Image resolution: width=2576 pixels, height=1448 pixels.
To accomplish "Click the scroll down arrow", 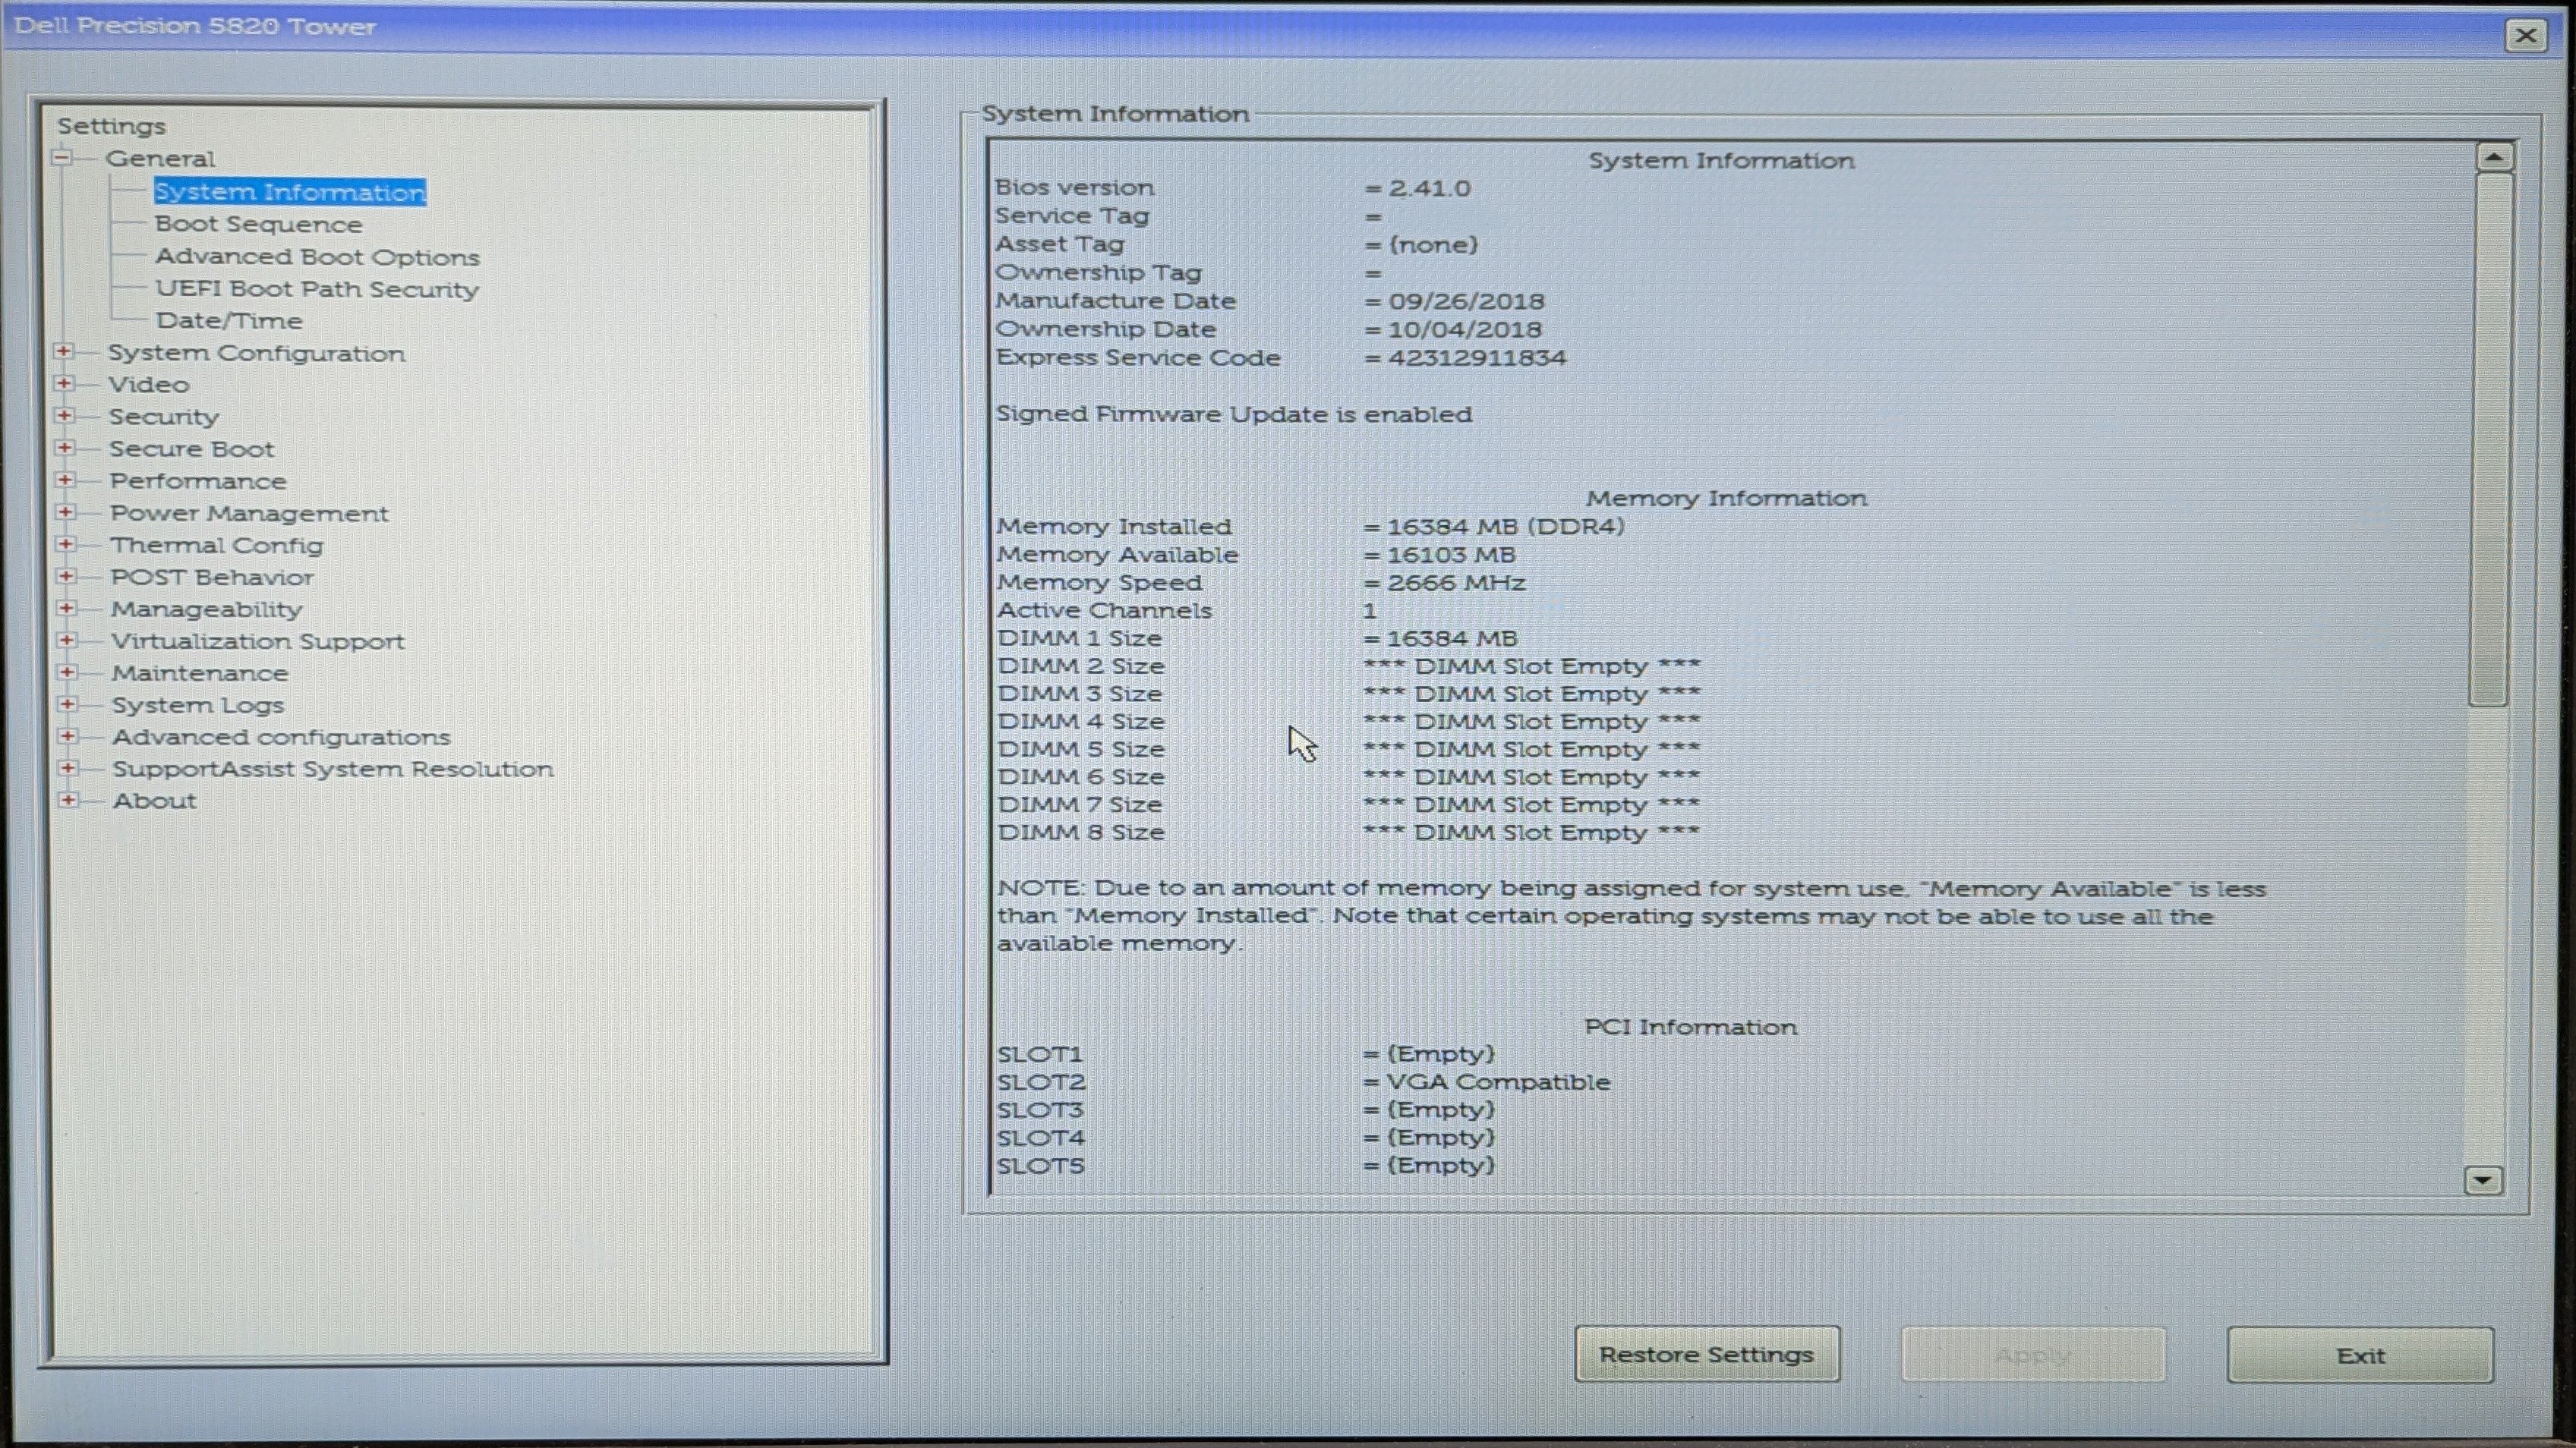I will coord(2482,1180).
